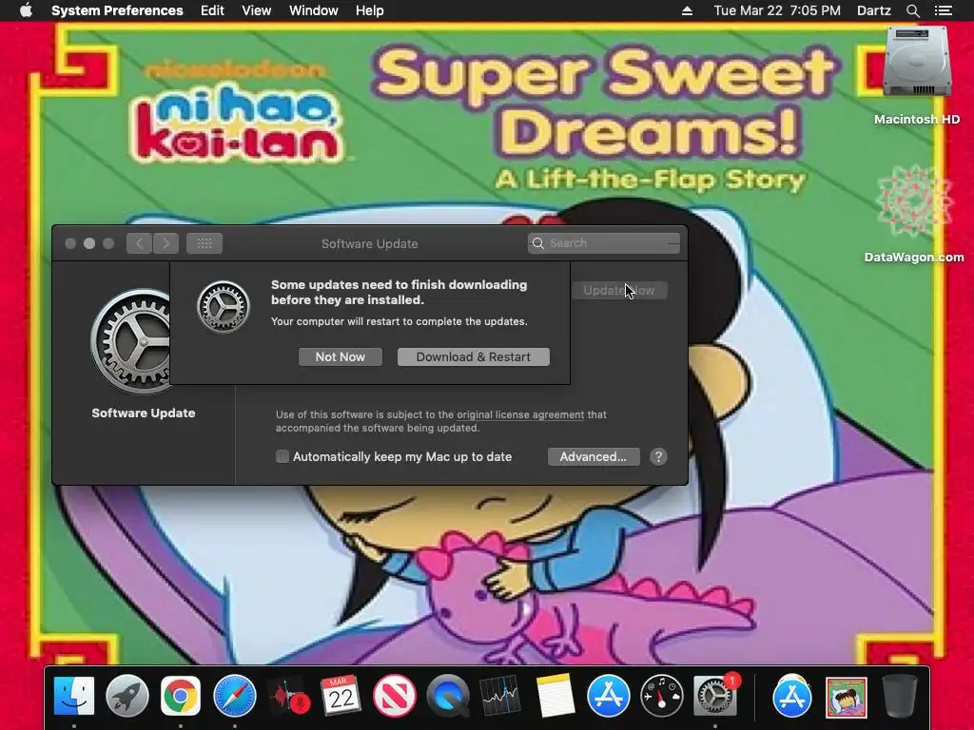Click Not Now in update dialog
The width and height of the screenshot is (974, 730).
click(341, 357)
